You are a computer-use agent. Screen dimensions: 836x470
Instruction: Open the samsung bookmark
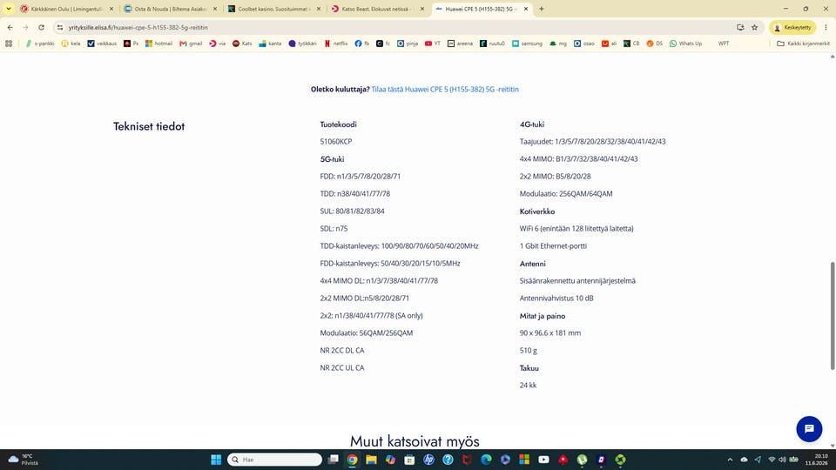point(528,44)
